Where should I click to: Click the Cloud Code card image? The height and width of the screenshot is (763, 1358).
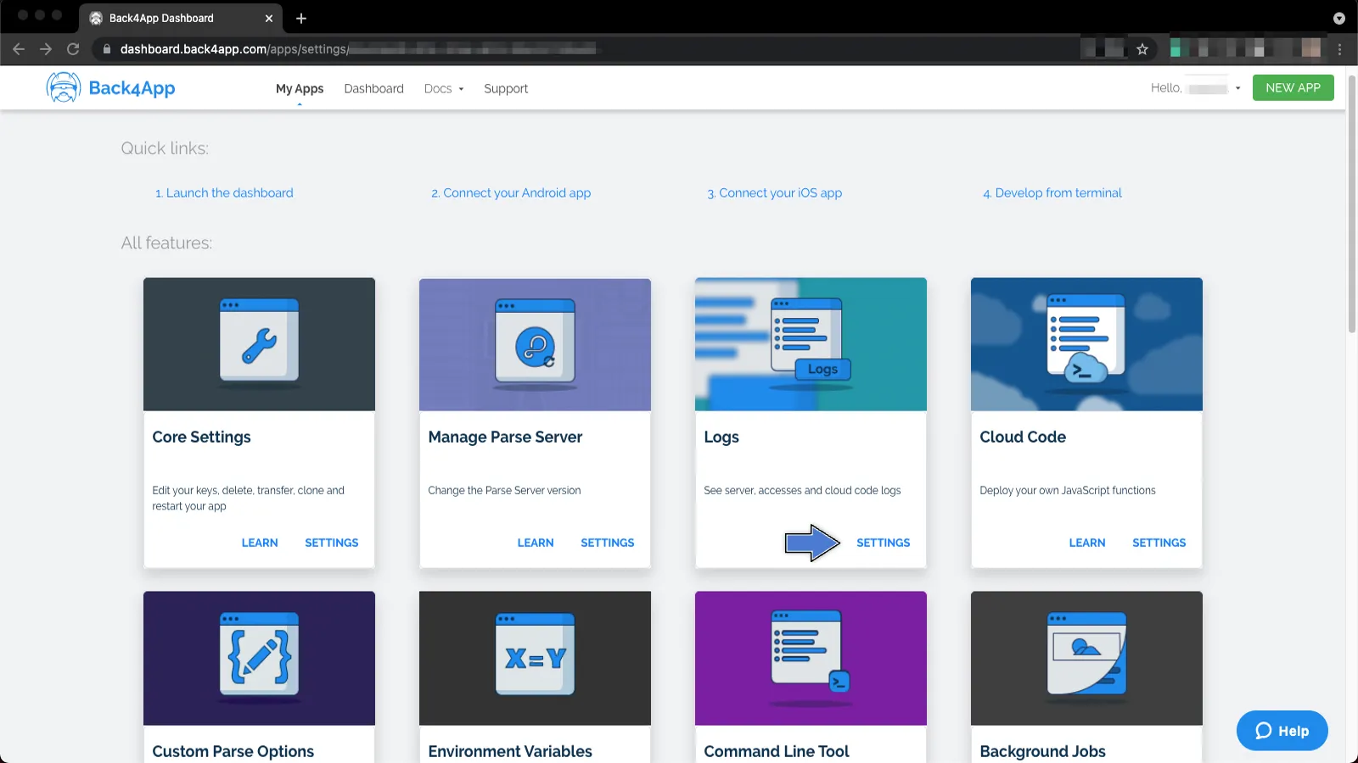(x=1086, y=344)
